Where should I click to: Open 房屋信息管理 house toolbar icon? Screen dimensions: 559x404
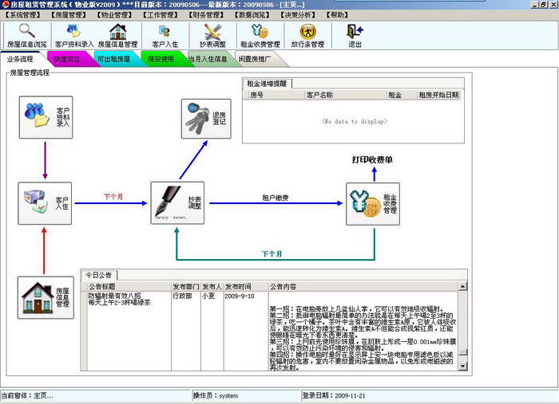(117, 36)
